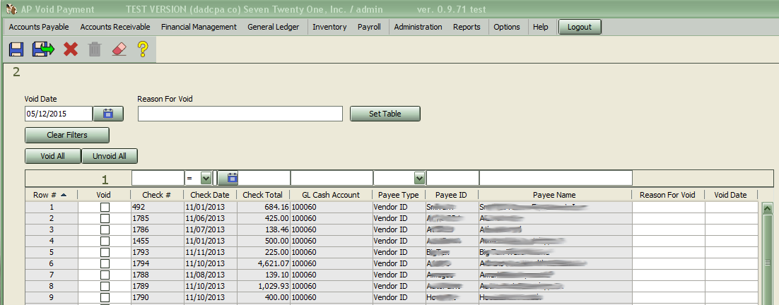The image size is (779, 305).
Task: Click the Payee ID filter field
Action: click(452, 177)
